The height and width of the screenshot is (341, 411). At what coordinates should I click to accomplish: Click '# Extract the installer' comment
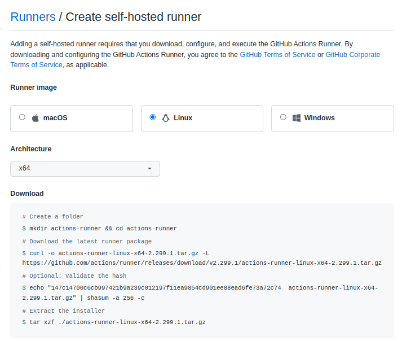64,311
